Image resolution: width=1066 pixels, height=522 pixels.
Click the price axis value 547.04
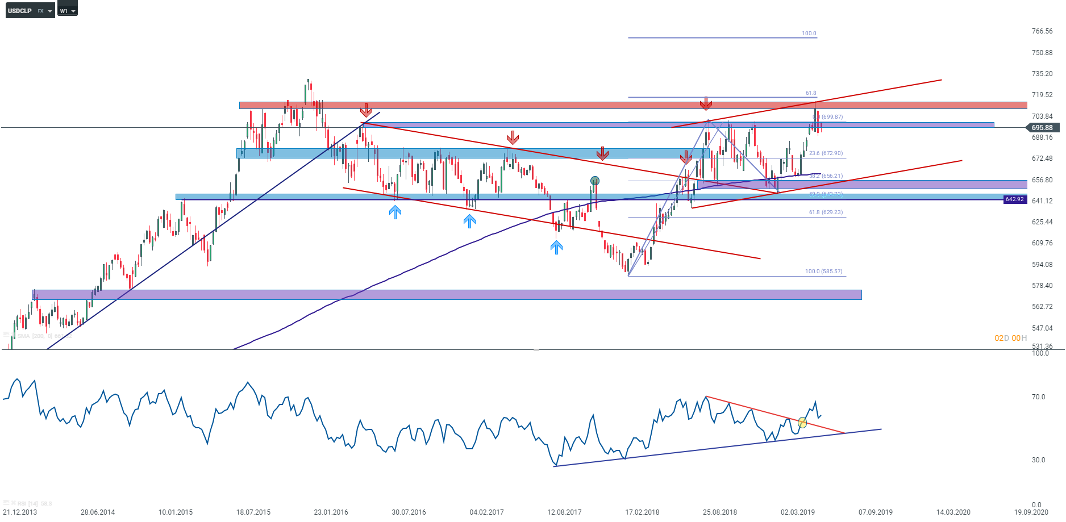(1042, 328)
